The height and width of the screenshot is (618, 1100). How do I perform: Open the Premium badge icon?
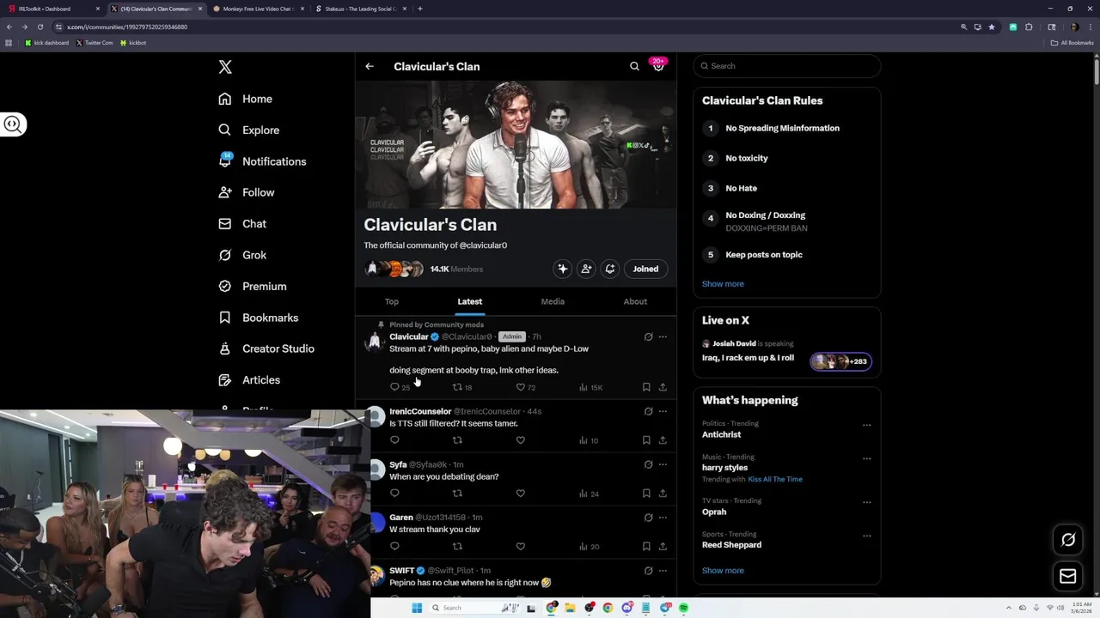click(225, 286)
